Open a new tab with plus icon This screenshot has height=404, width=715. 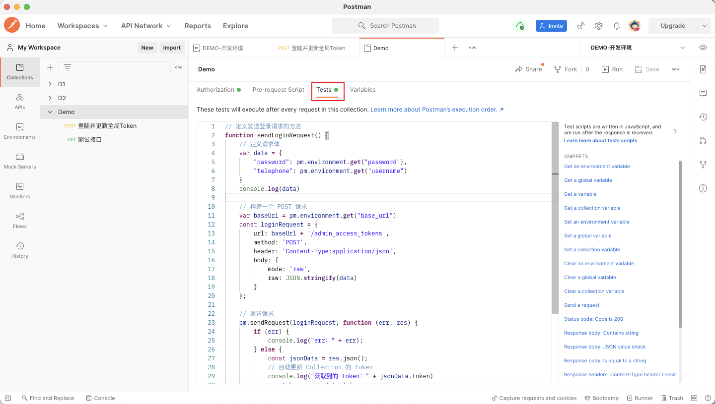click(x=454, y=48)
